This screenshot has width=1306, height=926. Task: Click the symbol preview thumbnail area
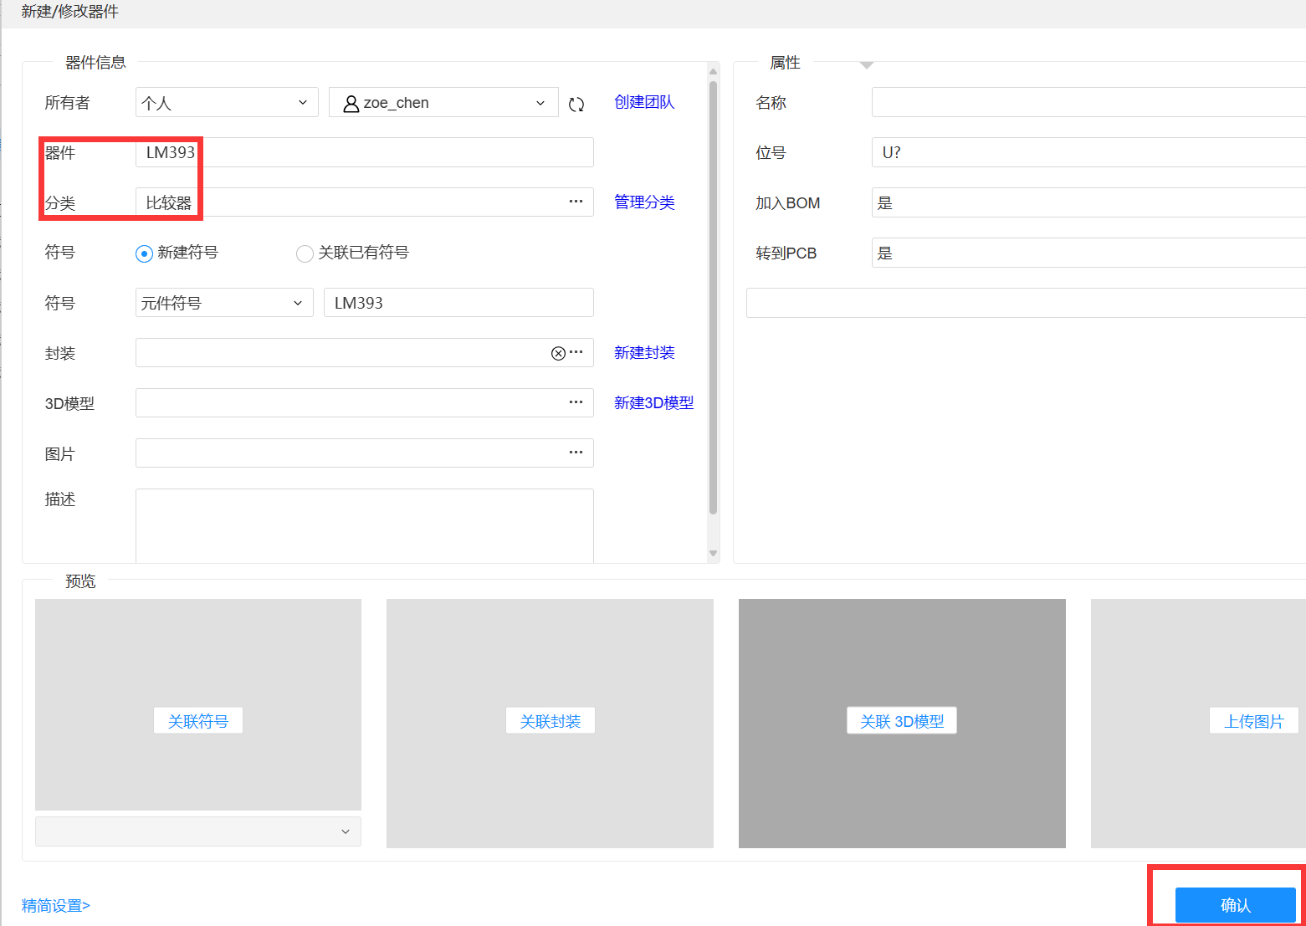(198, 704)
